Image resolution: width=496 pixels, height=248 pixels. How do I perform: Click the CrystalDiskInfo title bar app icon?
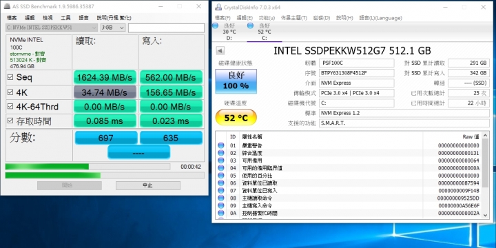tap(218, 7)
